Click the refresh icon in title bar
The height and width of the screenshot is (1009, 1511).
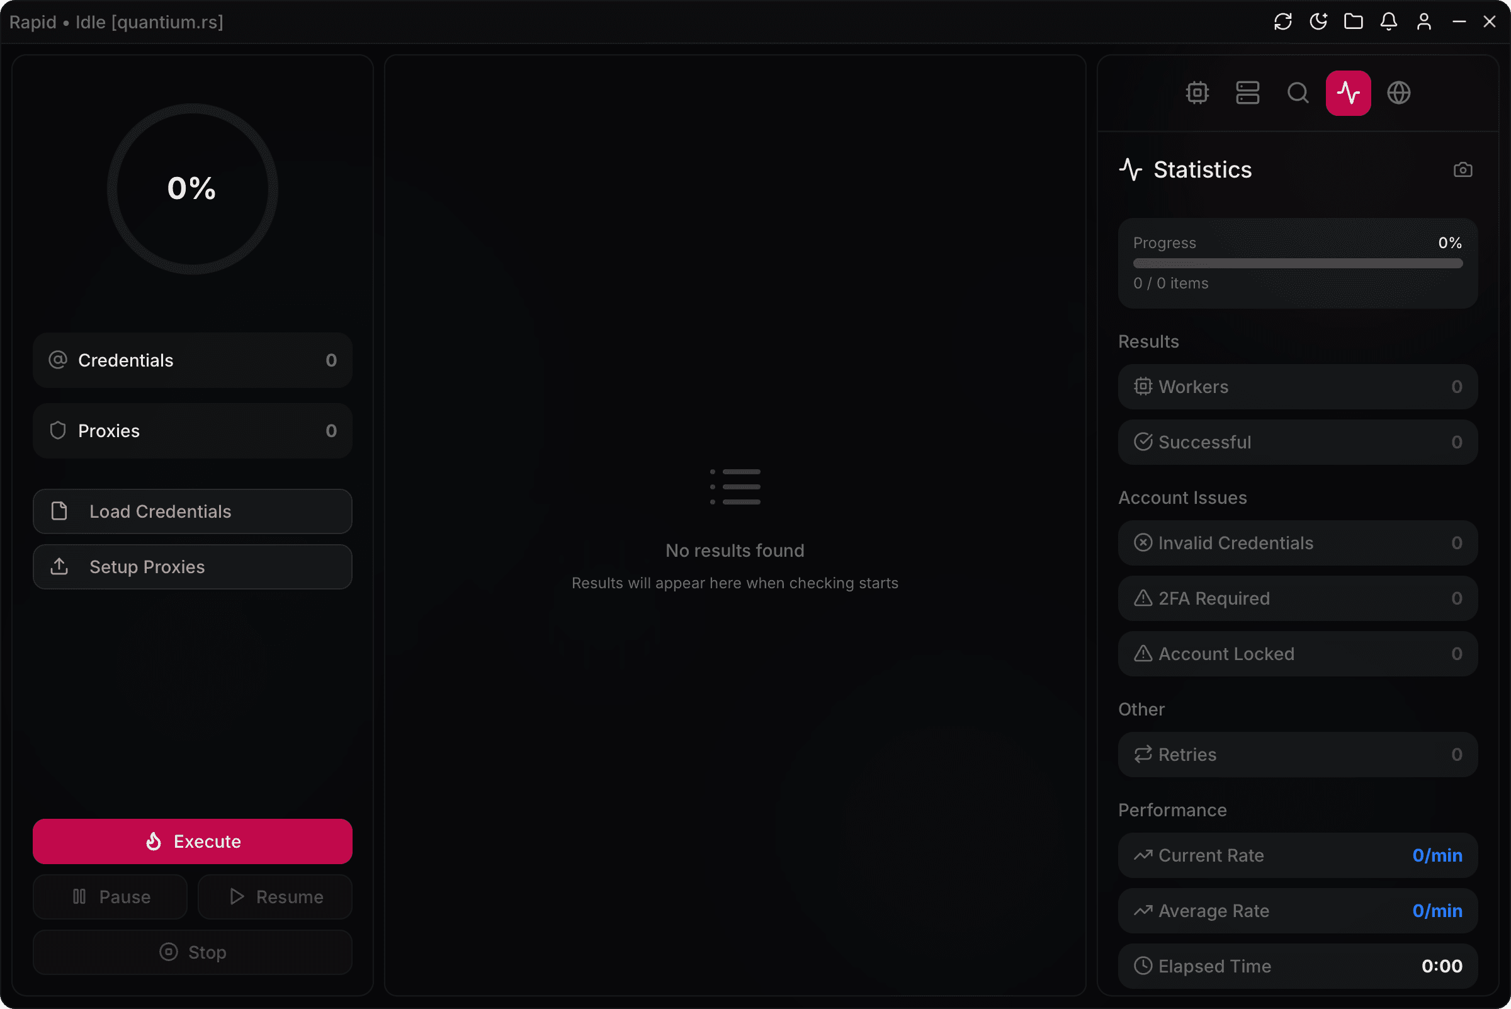pyautogui.click(x=1282, y=22)
